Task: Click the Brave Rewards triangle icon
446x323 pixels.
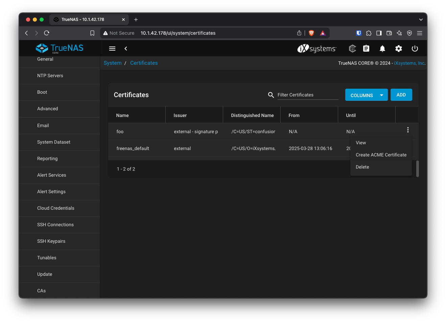Action: point(323,33)
